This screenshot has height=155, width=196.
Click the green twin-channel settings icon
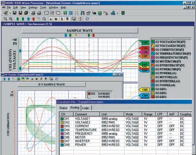click(x=65, y=13)
